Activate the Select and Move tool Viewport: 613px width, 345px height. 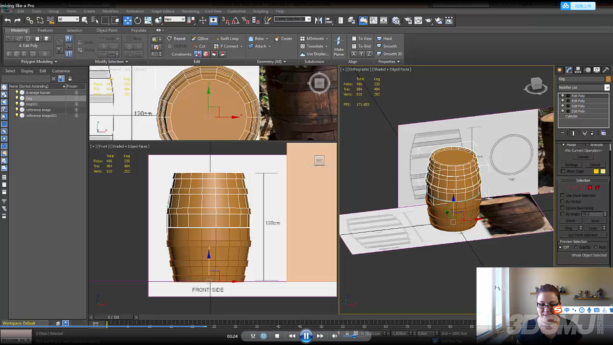click(127, 21)
